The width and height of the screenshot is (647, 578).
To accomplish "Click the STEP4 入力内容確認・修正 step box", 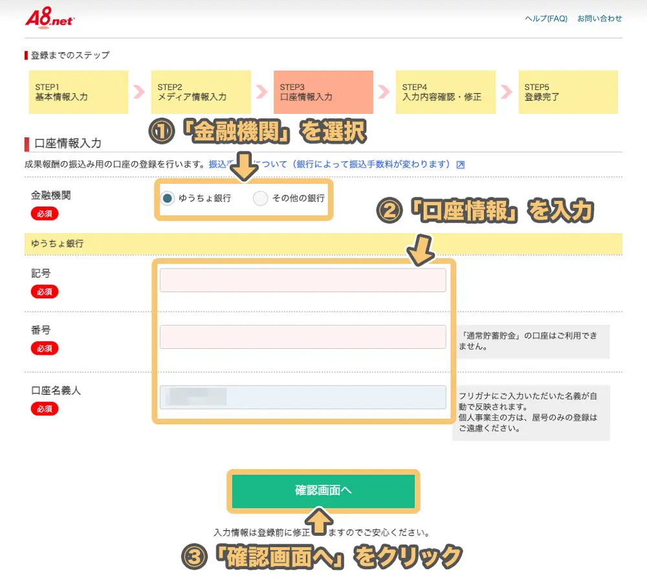I will click(x=446, y=92).
